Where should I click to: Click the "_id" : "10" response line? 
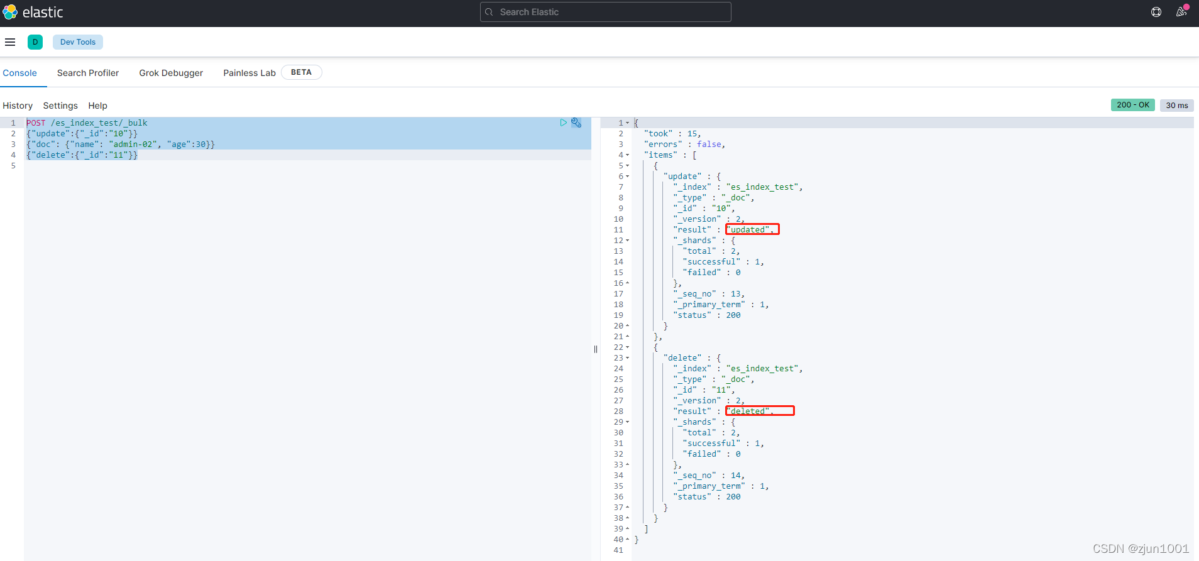703,209
